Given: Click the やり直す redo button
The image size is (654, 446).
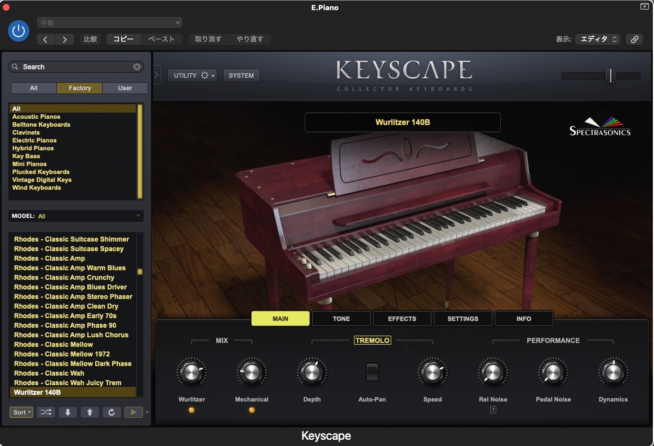Looking at the screenshot, I should point(250,39).
